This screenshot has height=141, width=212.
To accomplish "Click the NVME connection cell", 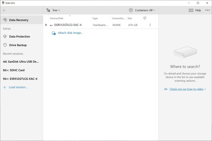I will [117, 25].
